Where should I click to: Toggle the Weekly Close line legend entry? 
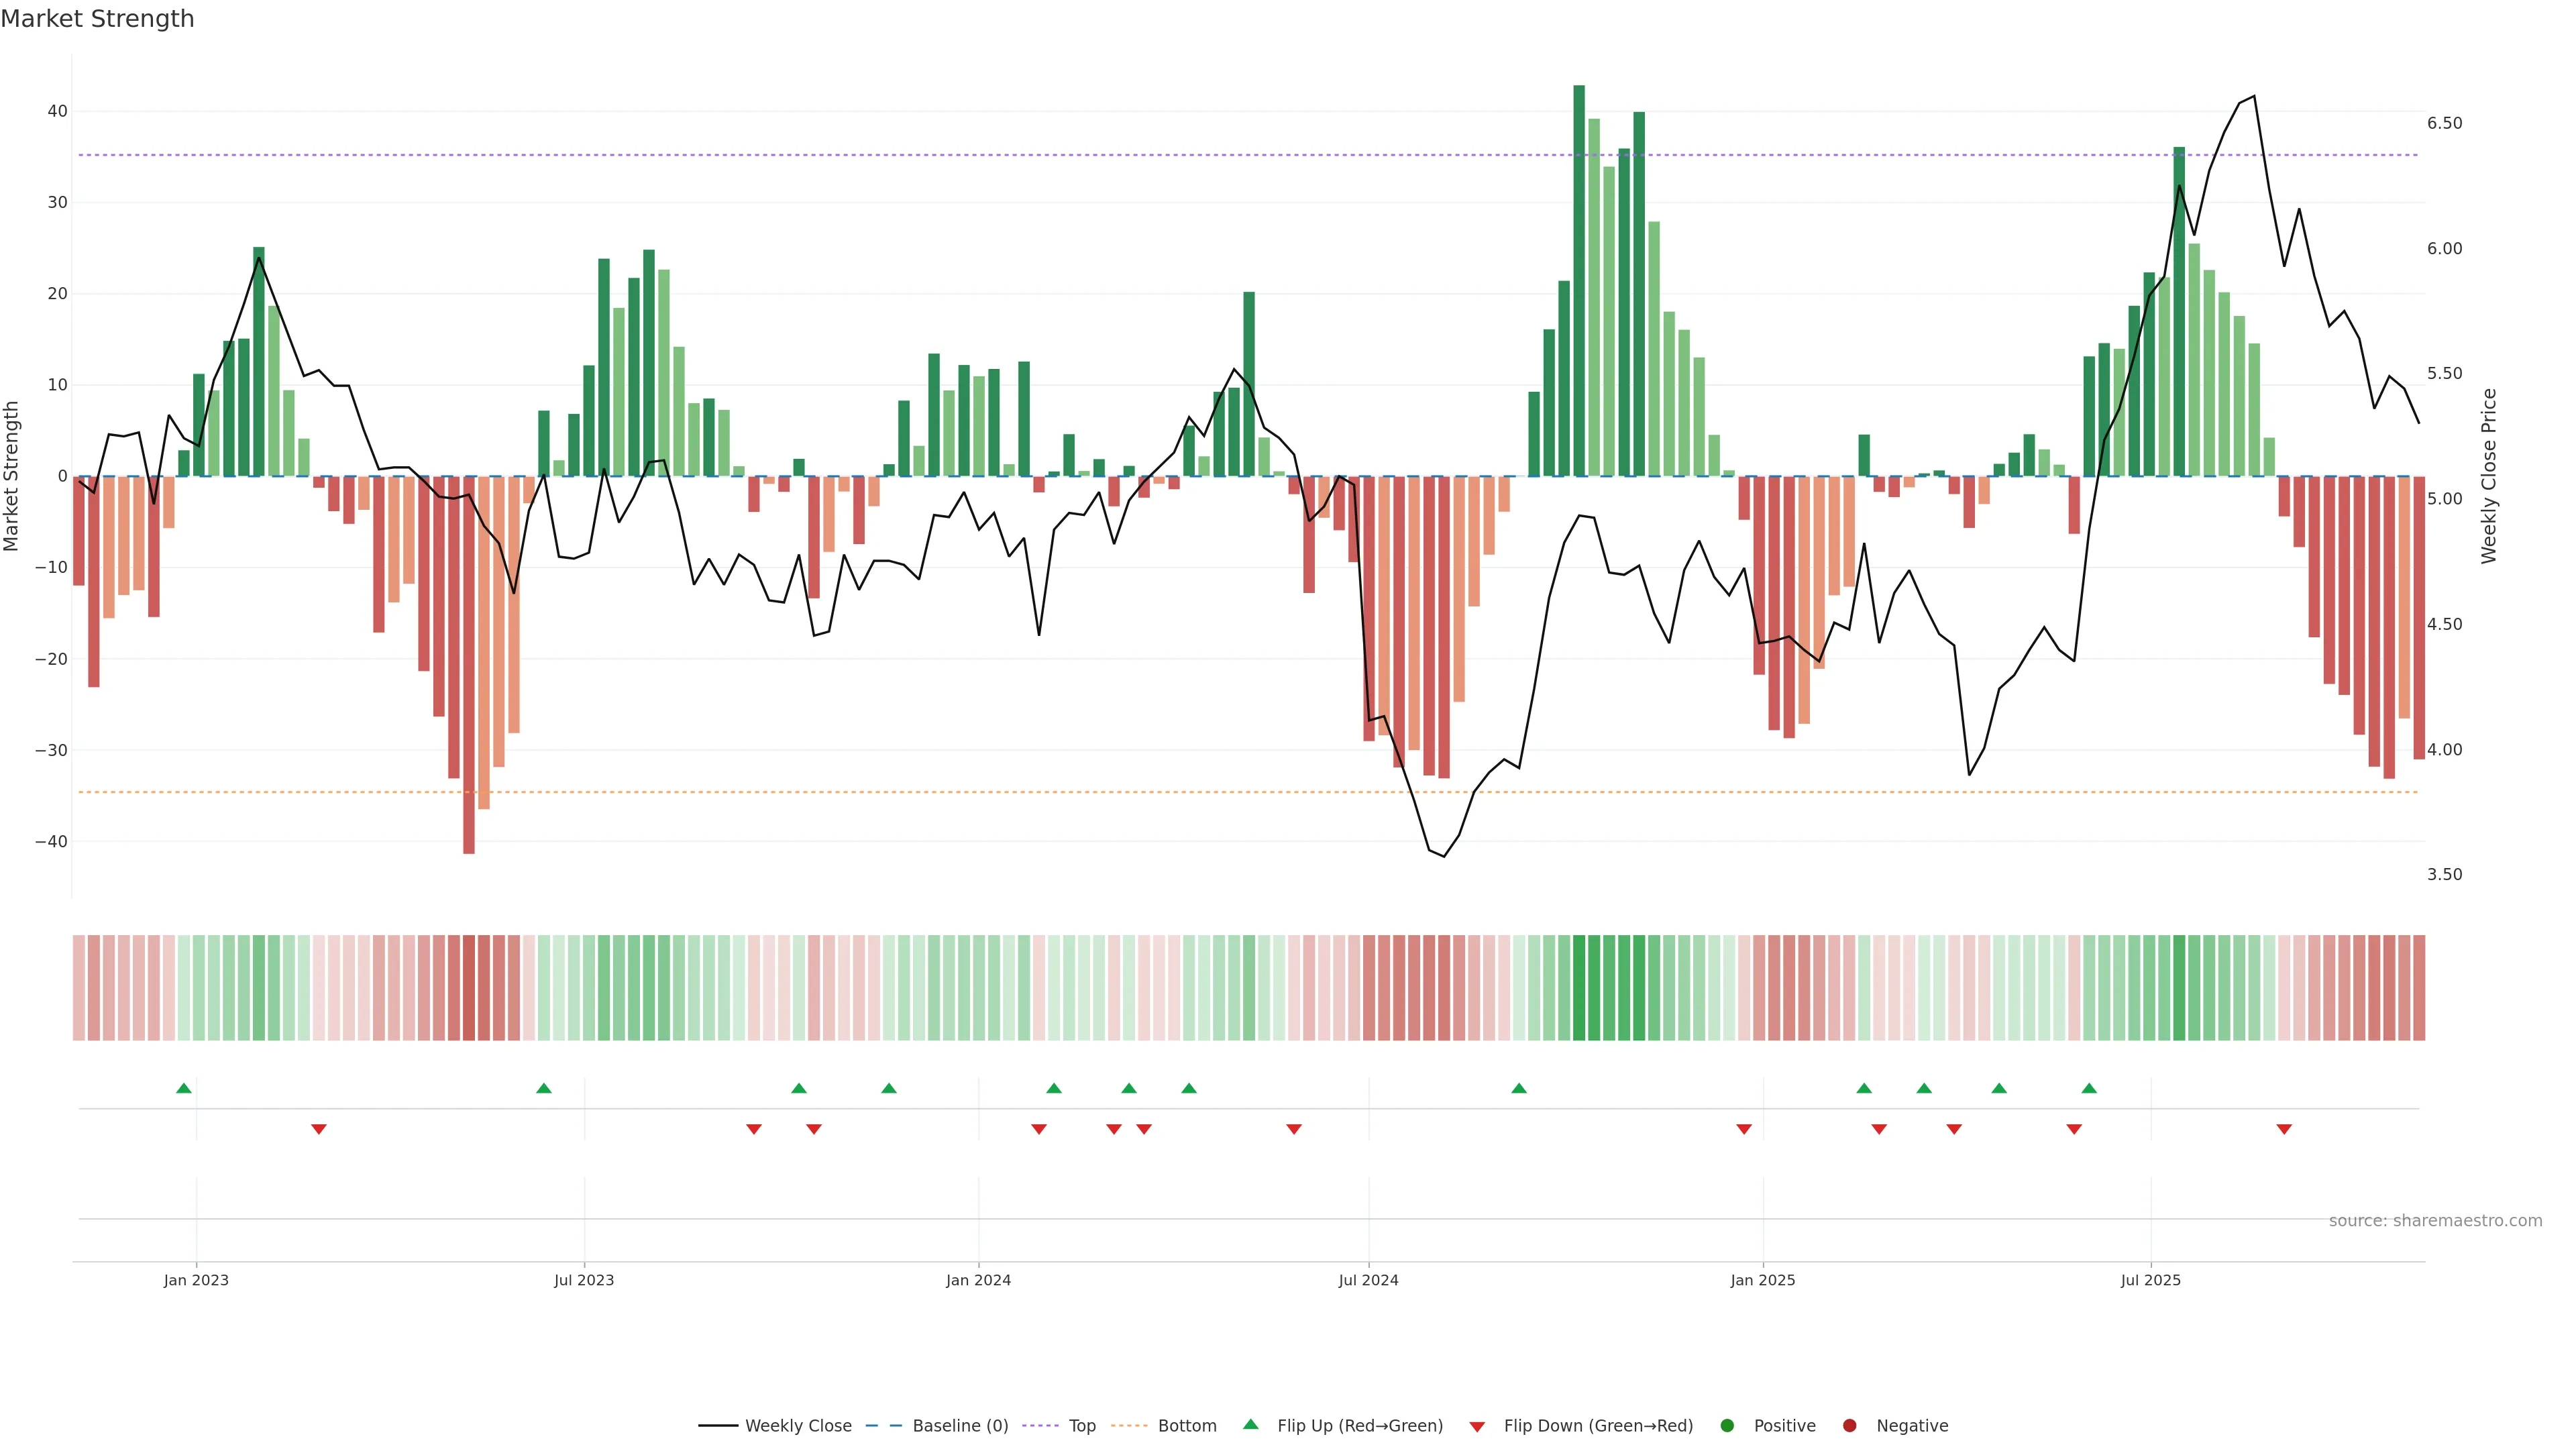tap(775, 1425)
